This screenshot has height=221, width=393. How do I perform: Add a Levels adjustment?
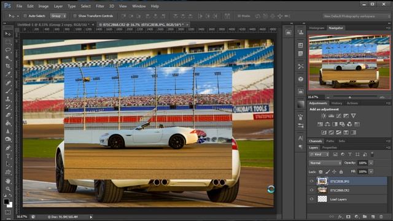(331, 116)
